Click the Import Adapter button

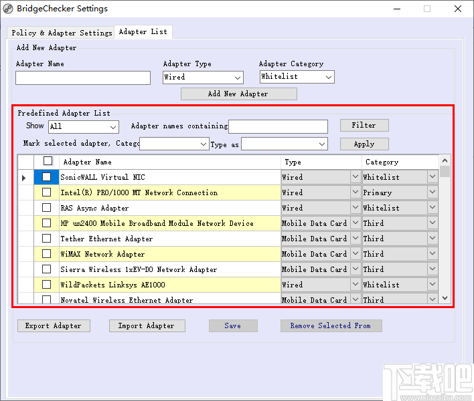click(147, 326)
